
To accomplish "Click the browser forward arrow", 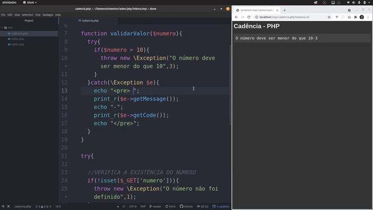I will (242, 17).
